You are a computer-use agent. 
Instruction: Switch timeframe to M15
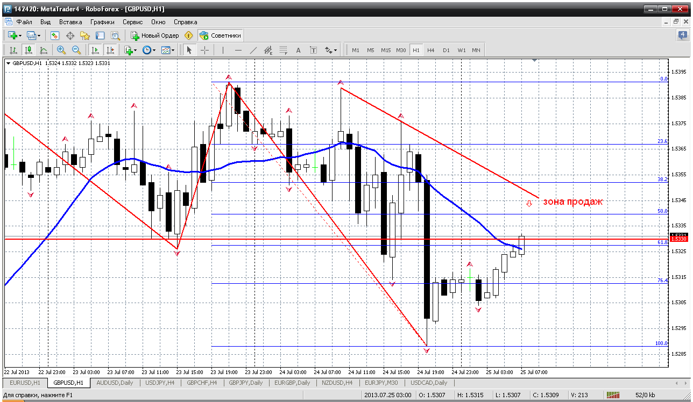386,50
